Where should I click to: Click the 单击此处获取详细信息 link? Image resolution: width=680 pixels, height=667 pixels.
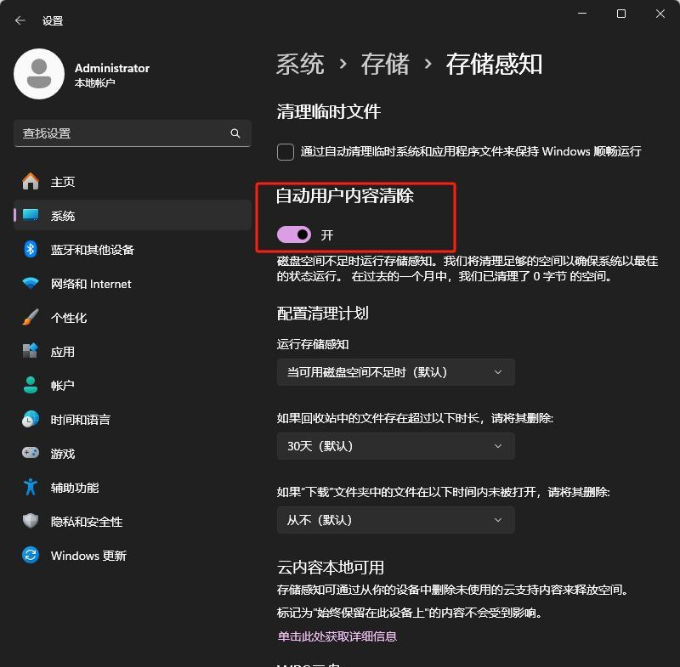coord(337,636)
